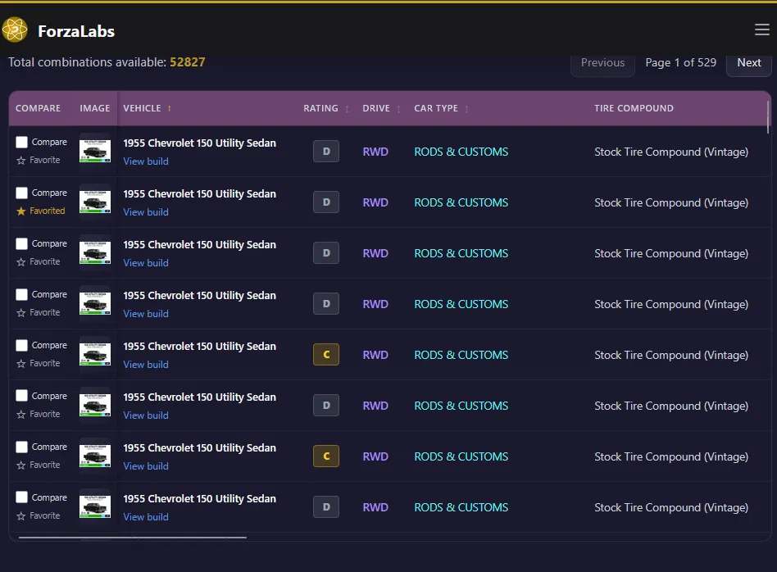
Task: Click the first yellow C rating badge
Action: coord(326,355)
